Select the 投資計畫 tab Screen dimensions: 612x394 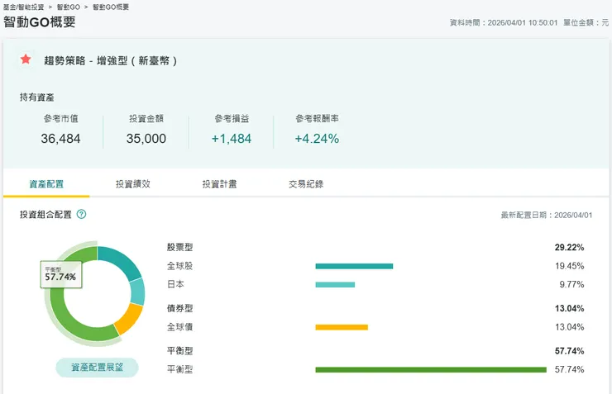pos(219,184)
